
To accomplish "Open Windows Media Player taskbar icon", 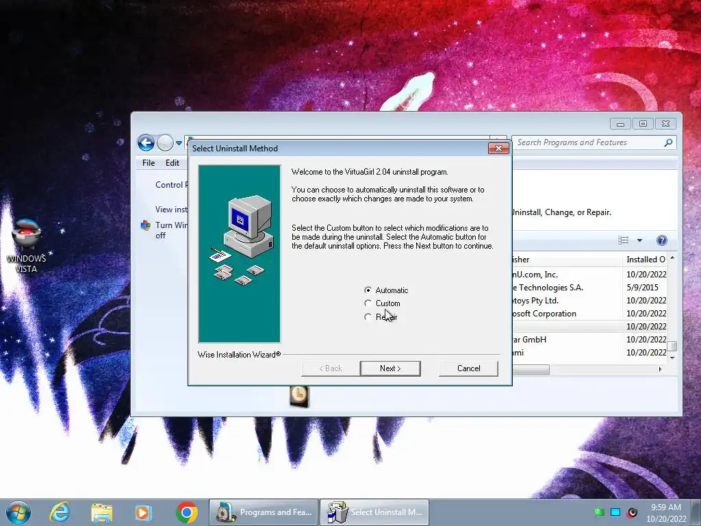I will point(143,512).
